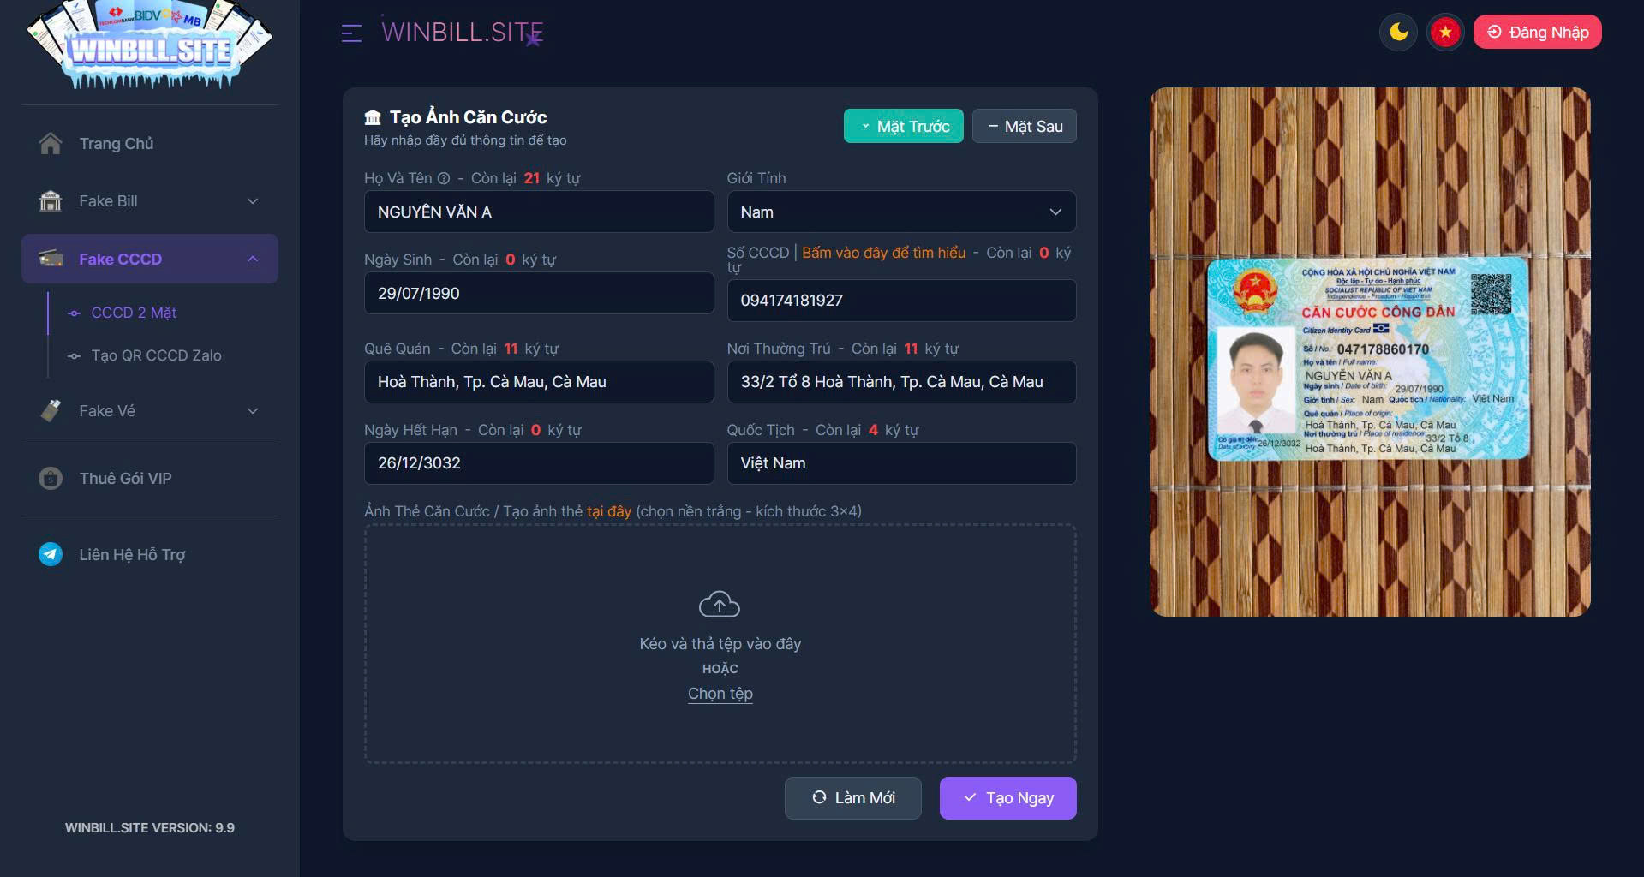The width and height of the screenshot is (1644, 877).
Task: Switch to the Mặt Trước tab
Action: coord(904,126)
